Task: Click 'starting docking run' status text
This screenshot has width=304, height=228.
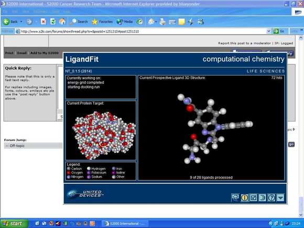Action: (83, 87)
